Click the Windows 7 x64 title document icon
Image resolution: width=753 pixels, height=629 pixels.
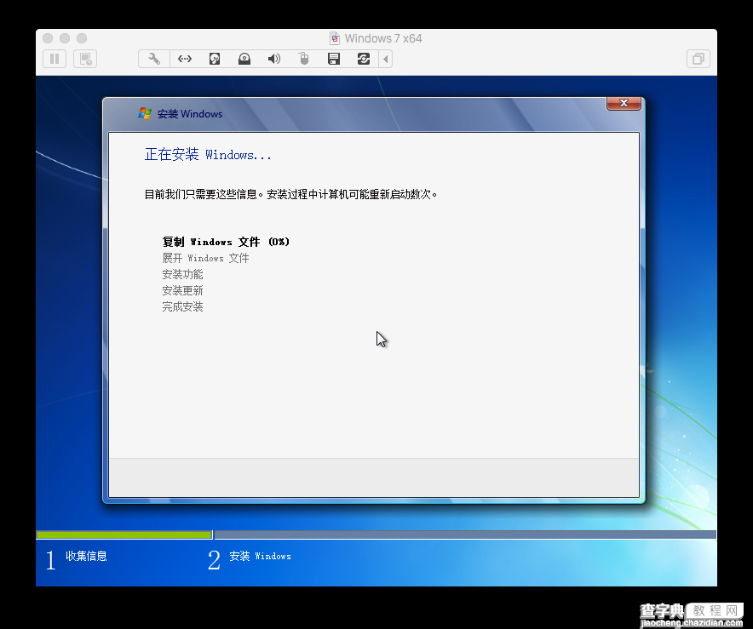click(335, 38)
